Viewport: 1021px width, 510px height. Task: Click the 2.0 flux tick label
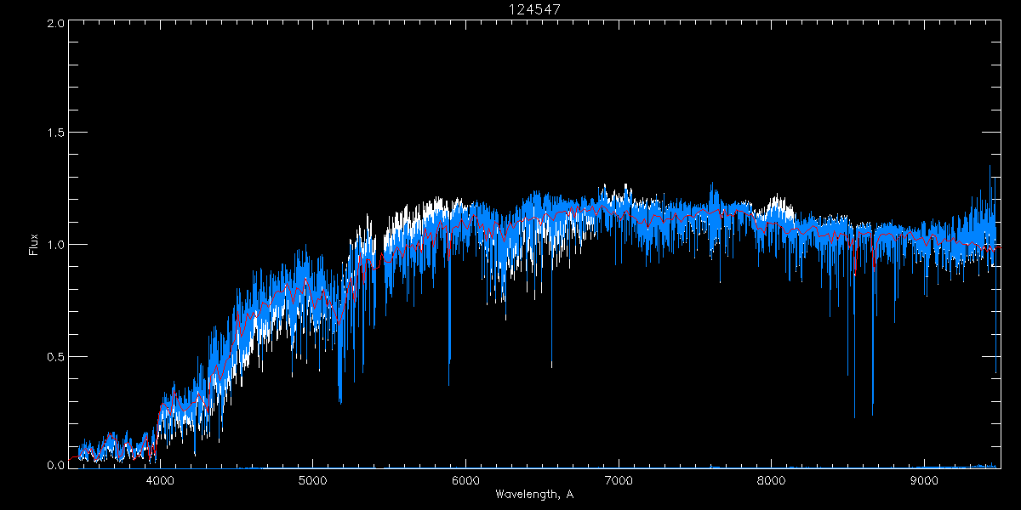(x=55, y=23)
